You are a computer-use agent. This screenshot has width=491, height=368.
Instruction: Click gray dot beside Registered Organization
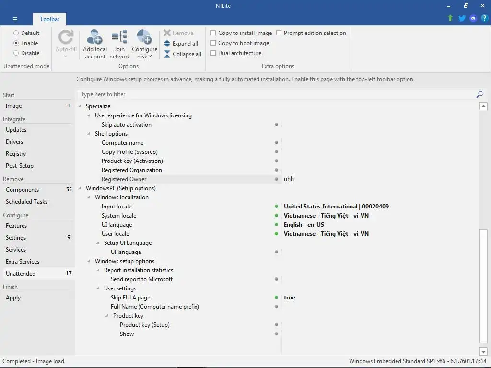[x=276, y=170]
